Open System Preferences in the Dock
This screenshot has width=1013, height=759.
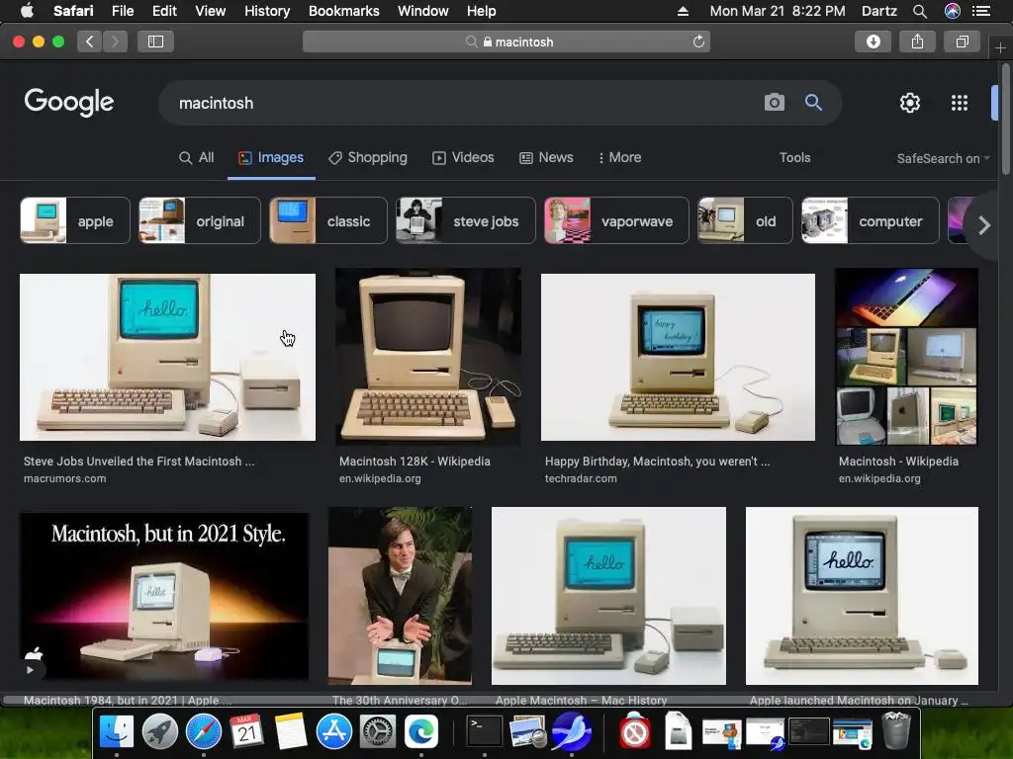click(377, 732)
